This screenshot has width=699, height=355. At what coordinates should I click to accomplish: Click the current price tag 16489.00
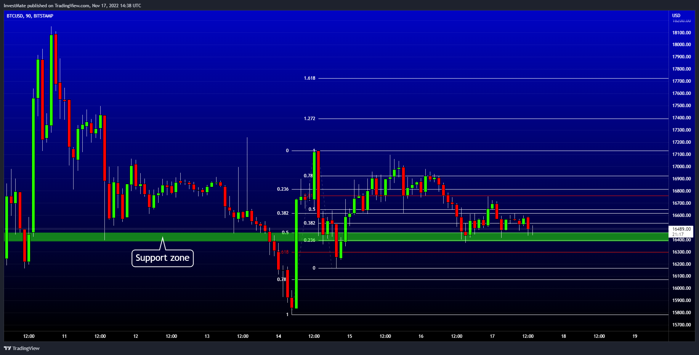[681, 229]
